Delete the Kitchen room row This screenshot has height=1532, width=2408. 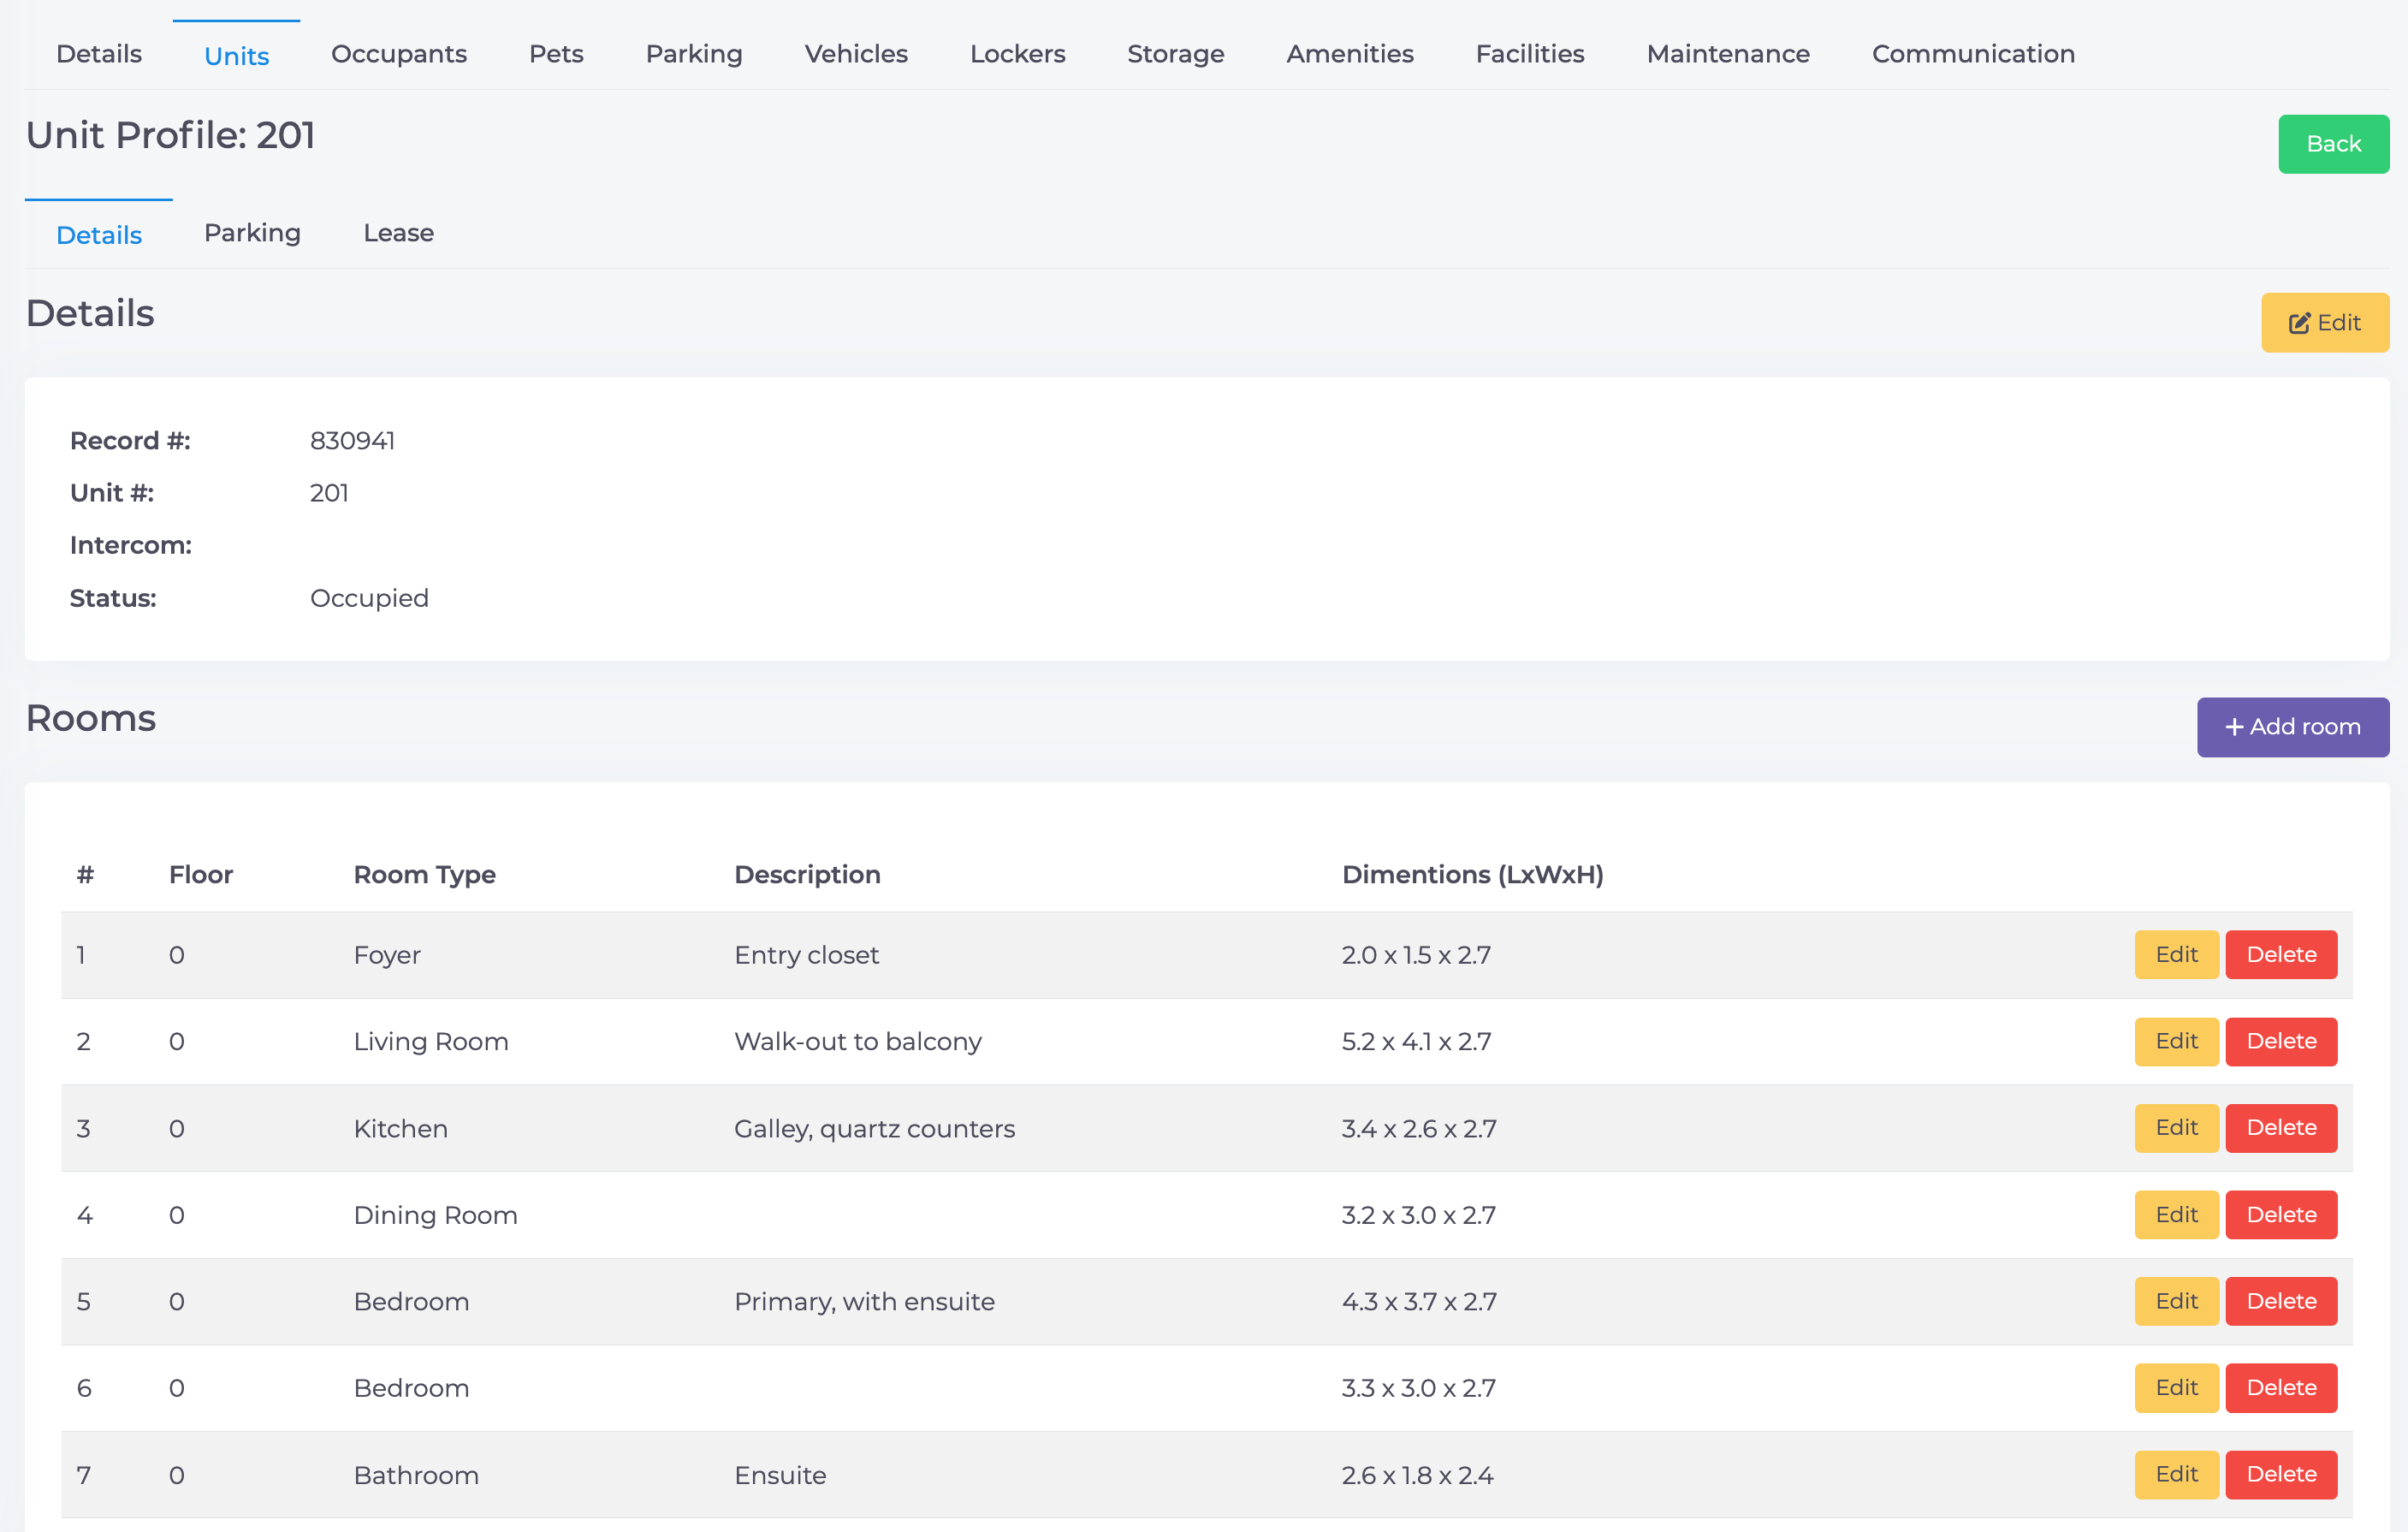(x=2281, y=1128)
